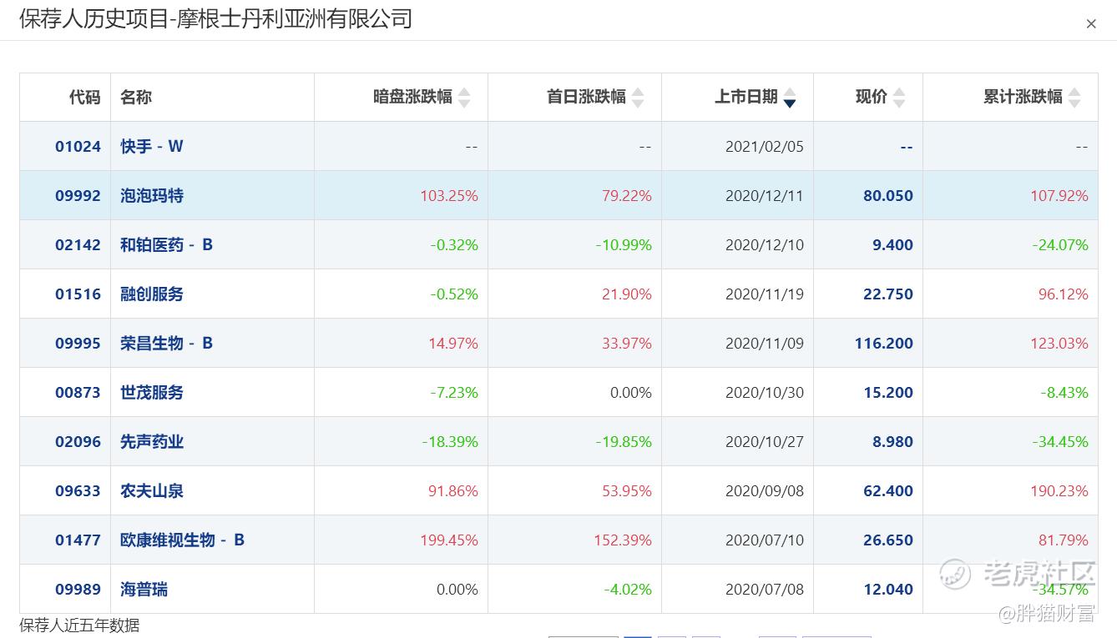Open the 世茂服务 stock name
Viewport: 1117px width, 638px height.
(152, 393)
